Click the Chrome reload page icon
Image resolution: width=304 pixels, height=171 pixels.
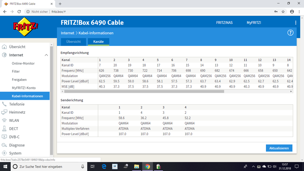coord(19,12)
